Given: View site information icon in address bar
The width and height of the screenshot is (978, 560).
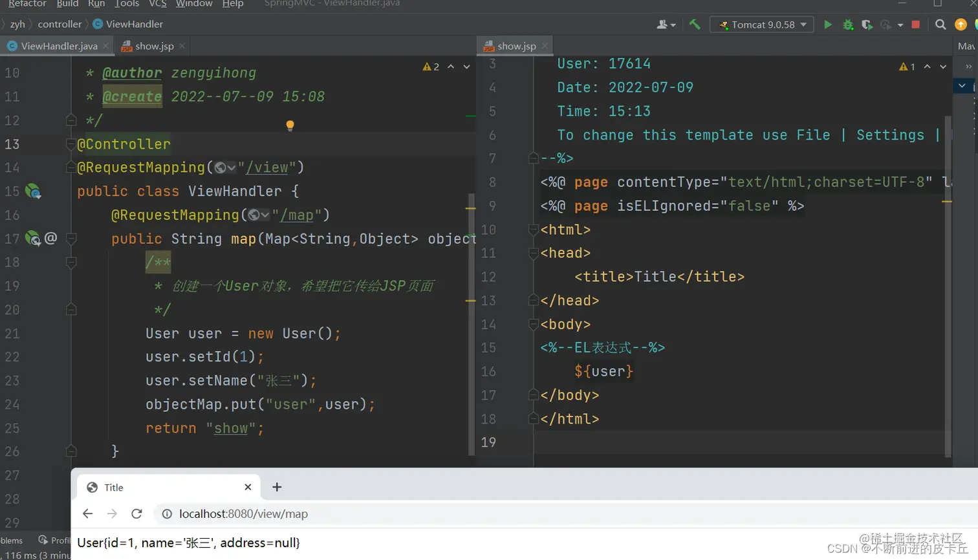Looking at the screenshot, I should (x=167, y=514).
